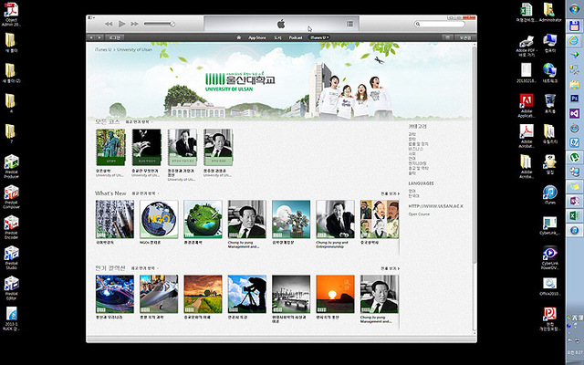Click See All link for What's New
The width and height of the screenshot is (584, 365).
pos(390,194)
